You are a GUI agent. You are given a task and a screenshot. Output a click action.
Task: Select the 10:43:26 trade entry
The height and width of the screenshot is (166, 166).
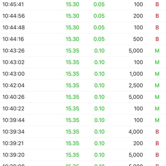pyautogui.click(x=83, y=51)
